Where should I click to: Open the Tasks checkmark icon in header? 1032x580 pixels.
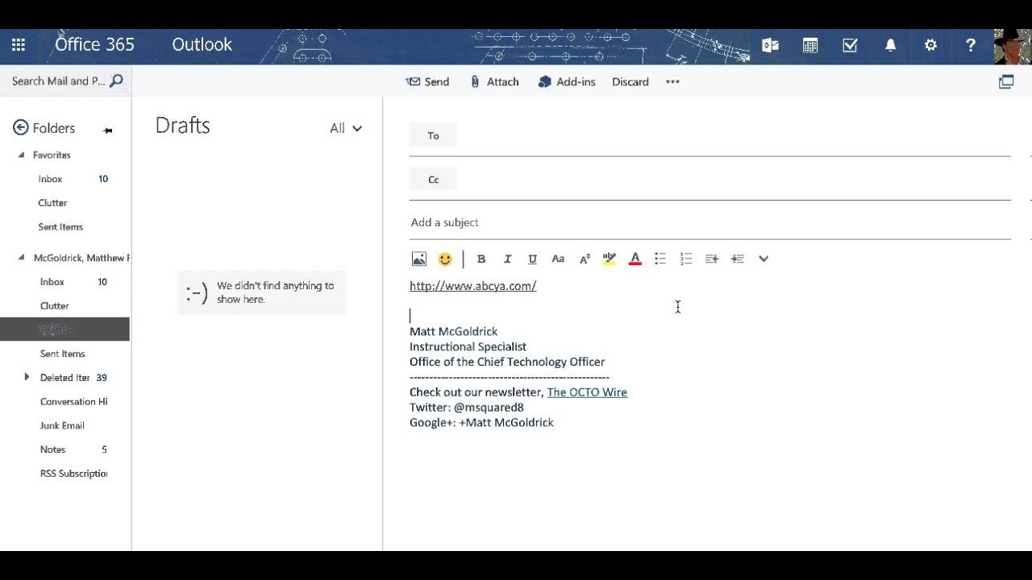850,46
